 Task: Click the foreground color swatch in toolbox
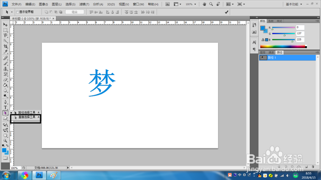(x=4, y=151)
